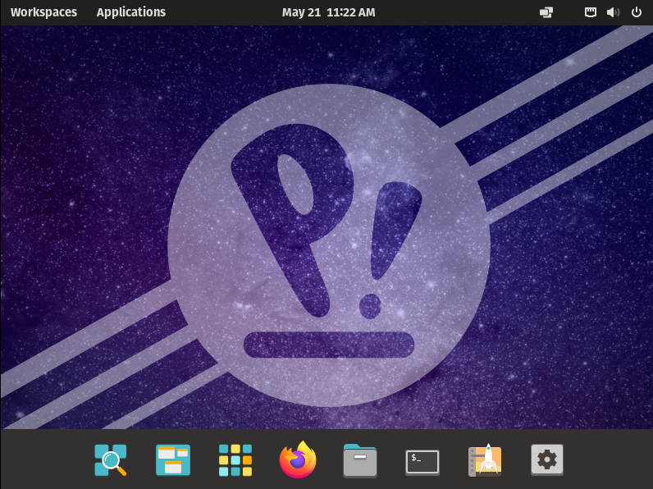The height and width of the screenshot is (489, 653).
Task: Launch Pop!_Shop rocket icon in the dock
Action: [485, 460]
